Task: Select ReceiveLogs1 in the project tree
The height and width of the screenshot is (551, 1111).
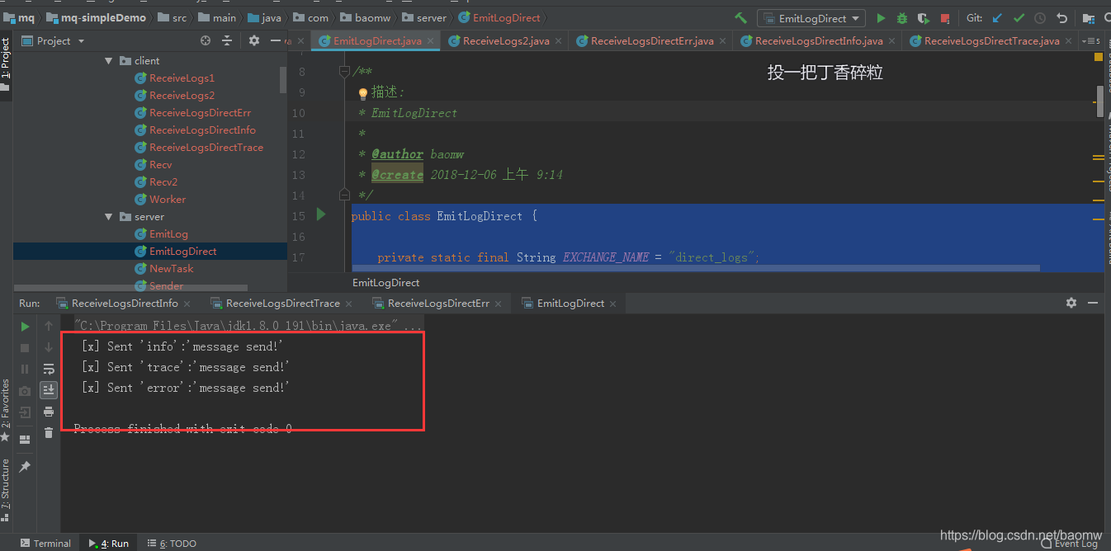Action: (182, 78)
